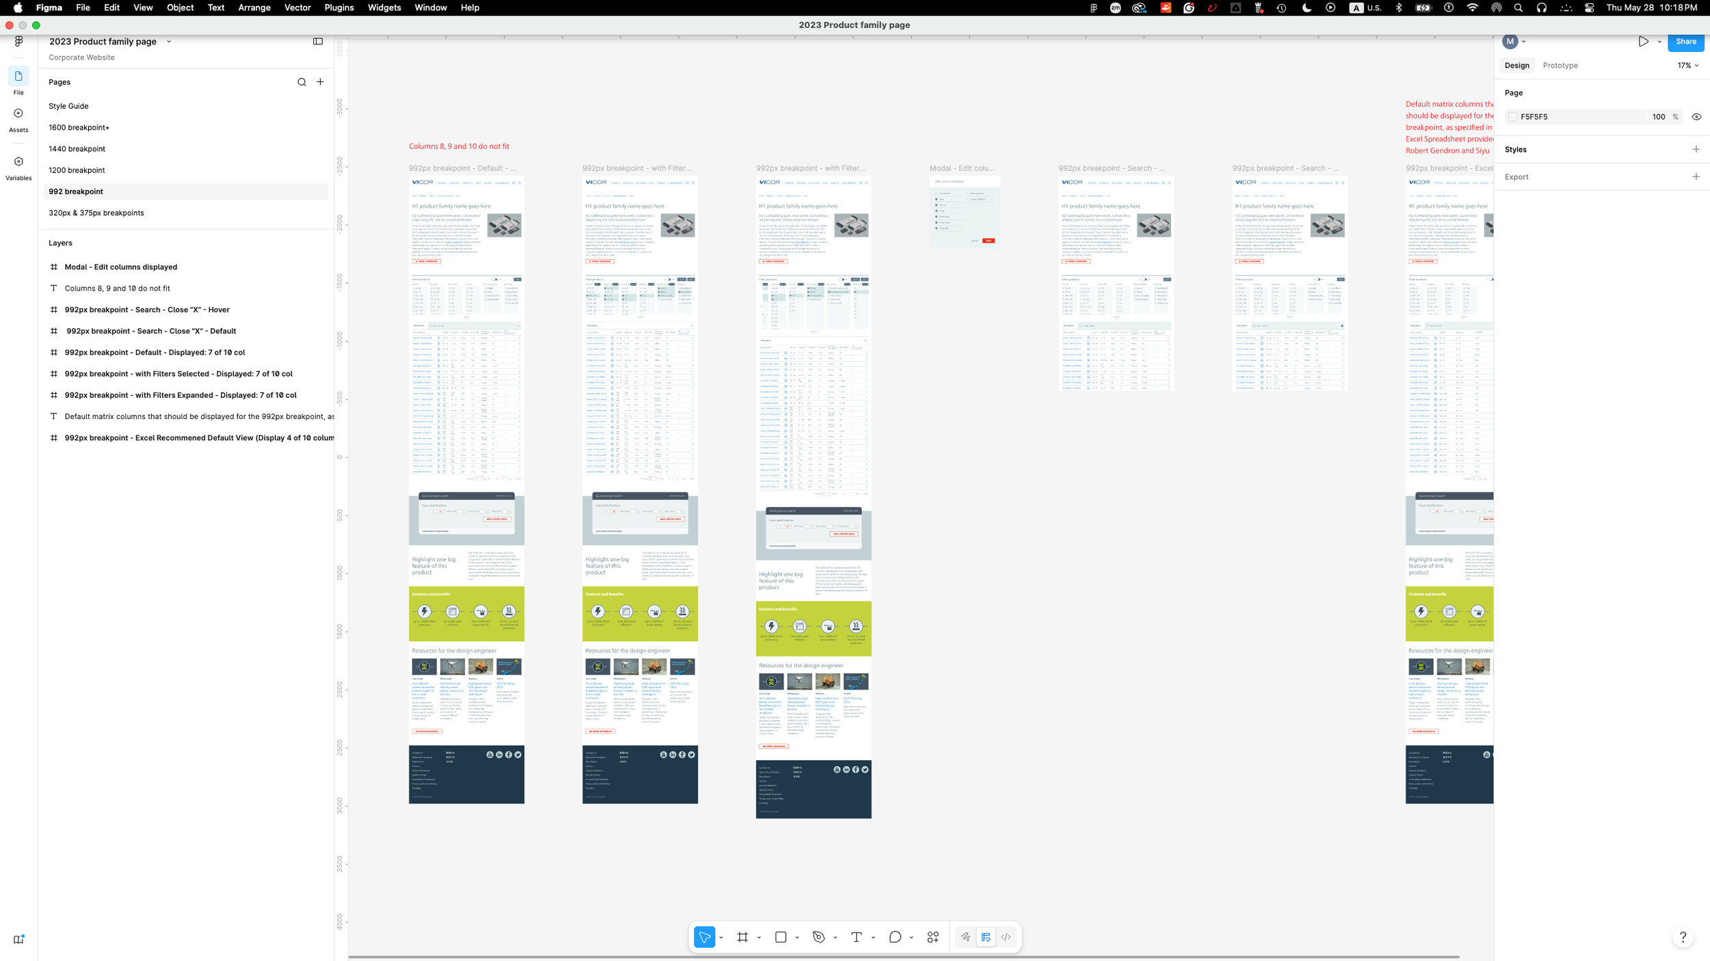
Task: Collapse the left sidebar panel
Action: coord(318,41)
